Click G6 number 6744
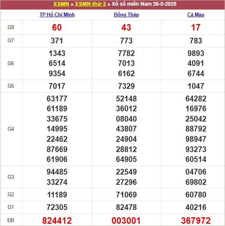The height and width of the screenshot is (226, 225). click(x=196, y=74)
